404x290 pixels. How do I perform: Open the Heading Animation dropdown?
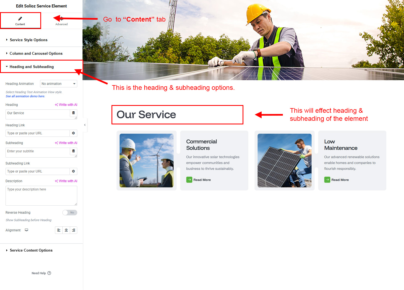[x=59, y=84]
